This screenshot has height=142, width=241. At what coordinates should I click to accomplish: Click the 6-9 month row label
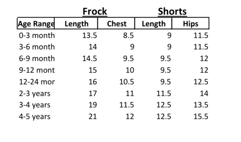[x=37, y=59]
